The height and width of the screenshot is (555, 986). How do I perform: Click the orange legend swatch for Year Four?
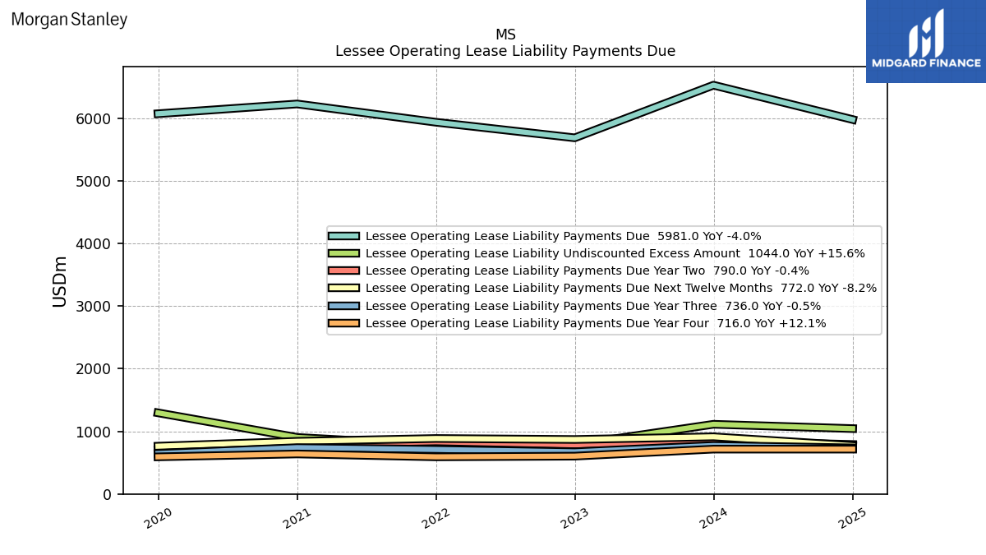[343, 323]
